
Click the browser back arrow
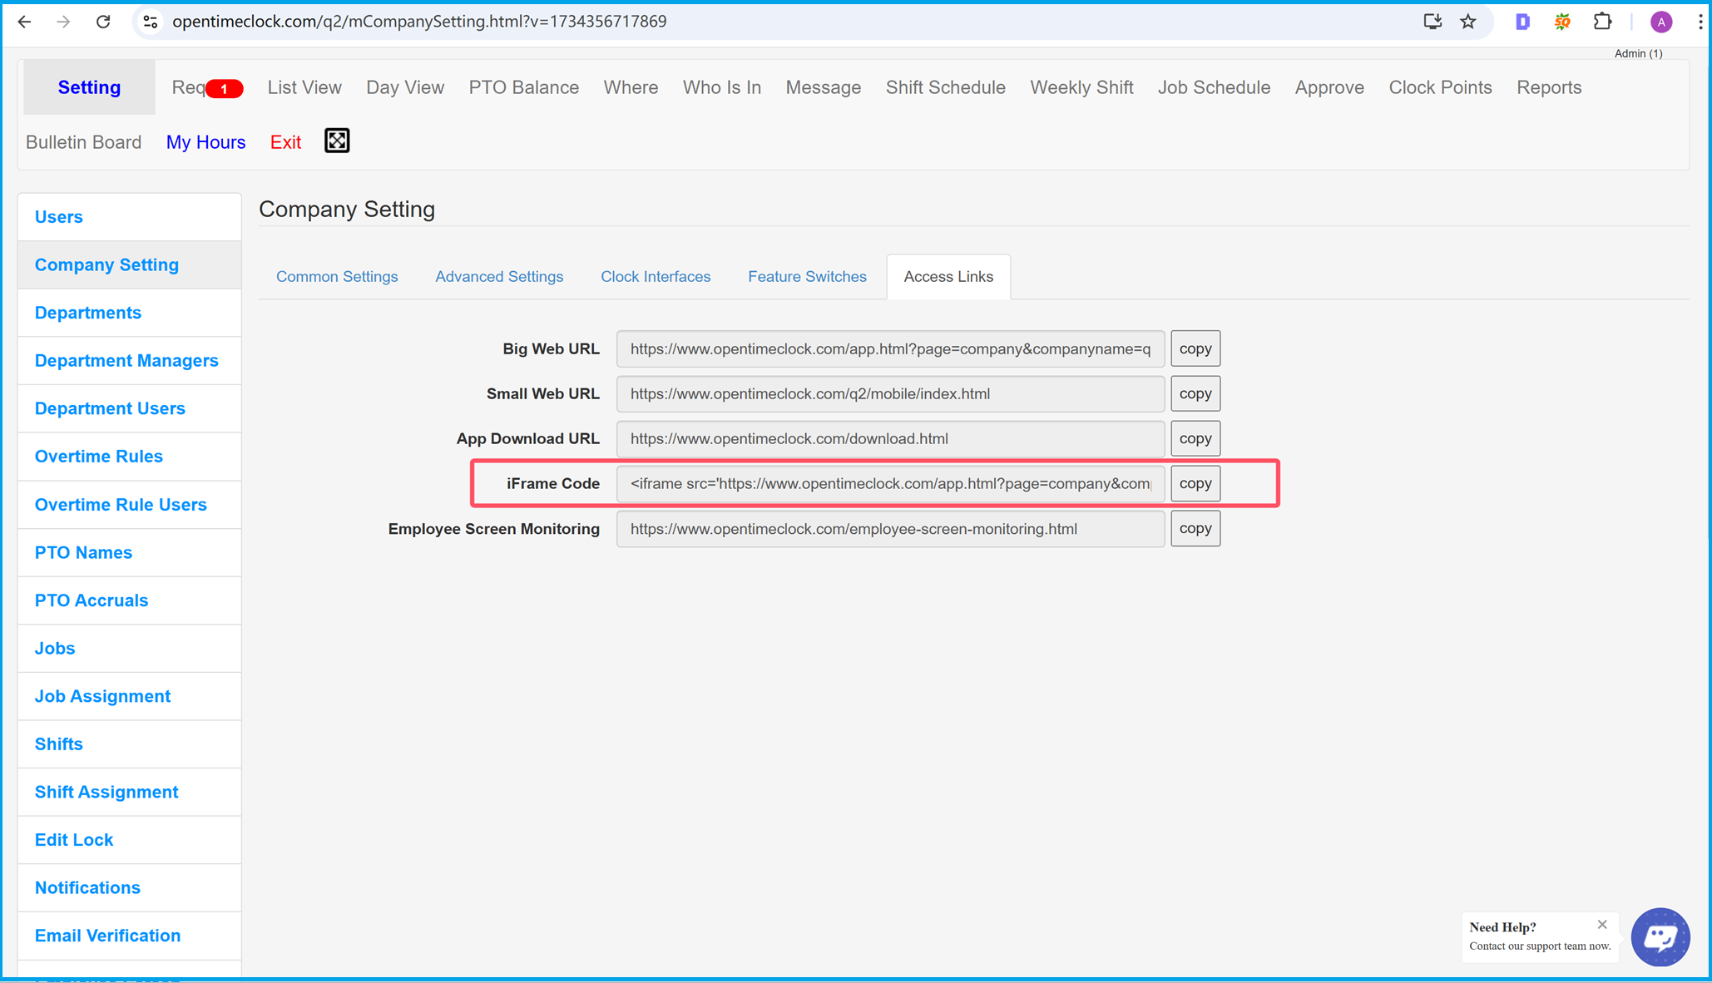pos(24,22)
